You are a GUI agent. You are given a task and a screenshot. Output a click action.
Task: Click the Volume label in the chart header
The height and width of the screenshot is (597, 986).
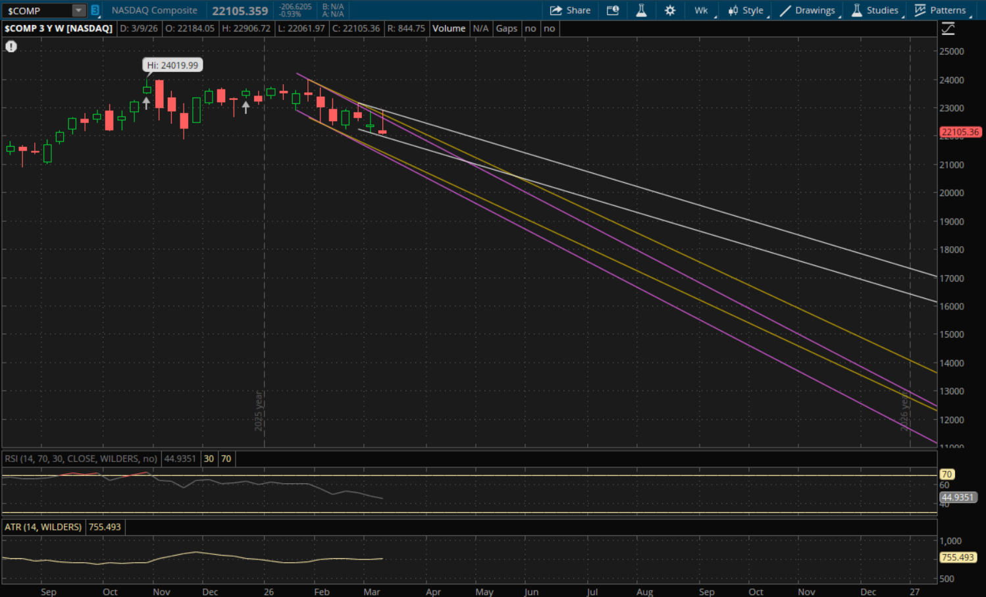coord(449,28)
